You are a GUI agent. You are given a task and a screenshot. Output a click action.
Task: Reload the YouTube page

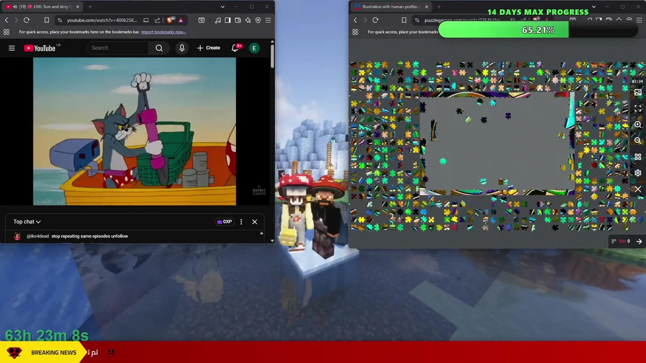[26, 20]
